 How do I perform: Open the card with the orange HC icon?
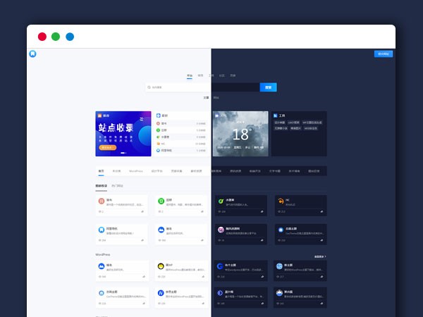point(279,201)
